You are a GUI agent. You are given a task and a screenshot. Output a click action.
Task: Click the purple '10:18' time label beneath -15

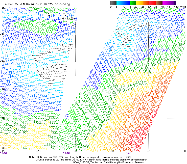click(4, 153)
